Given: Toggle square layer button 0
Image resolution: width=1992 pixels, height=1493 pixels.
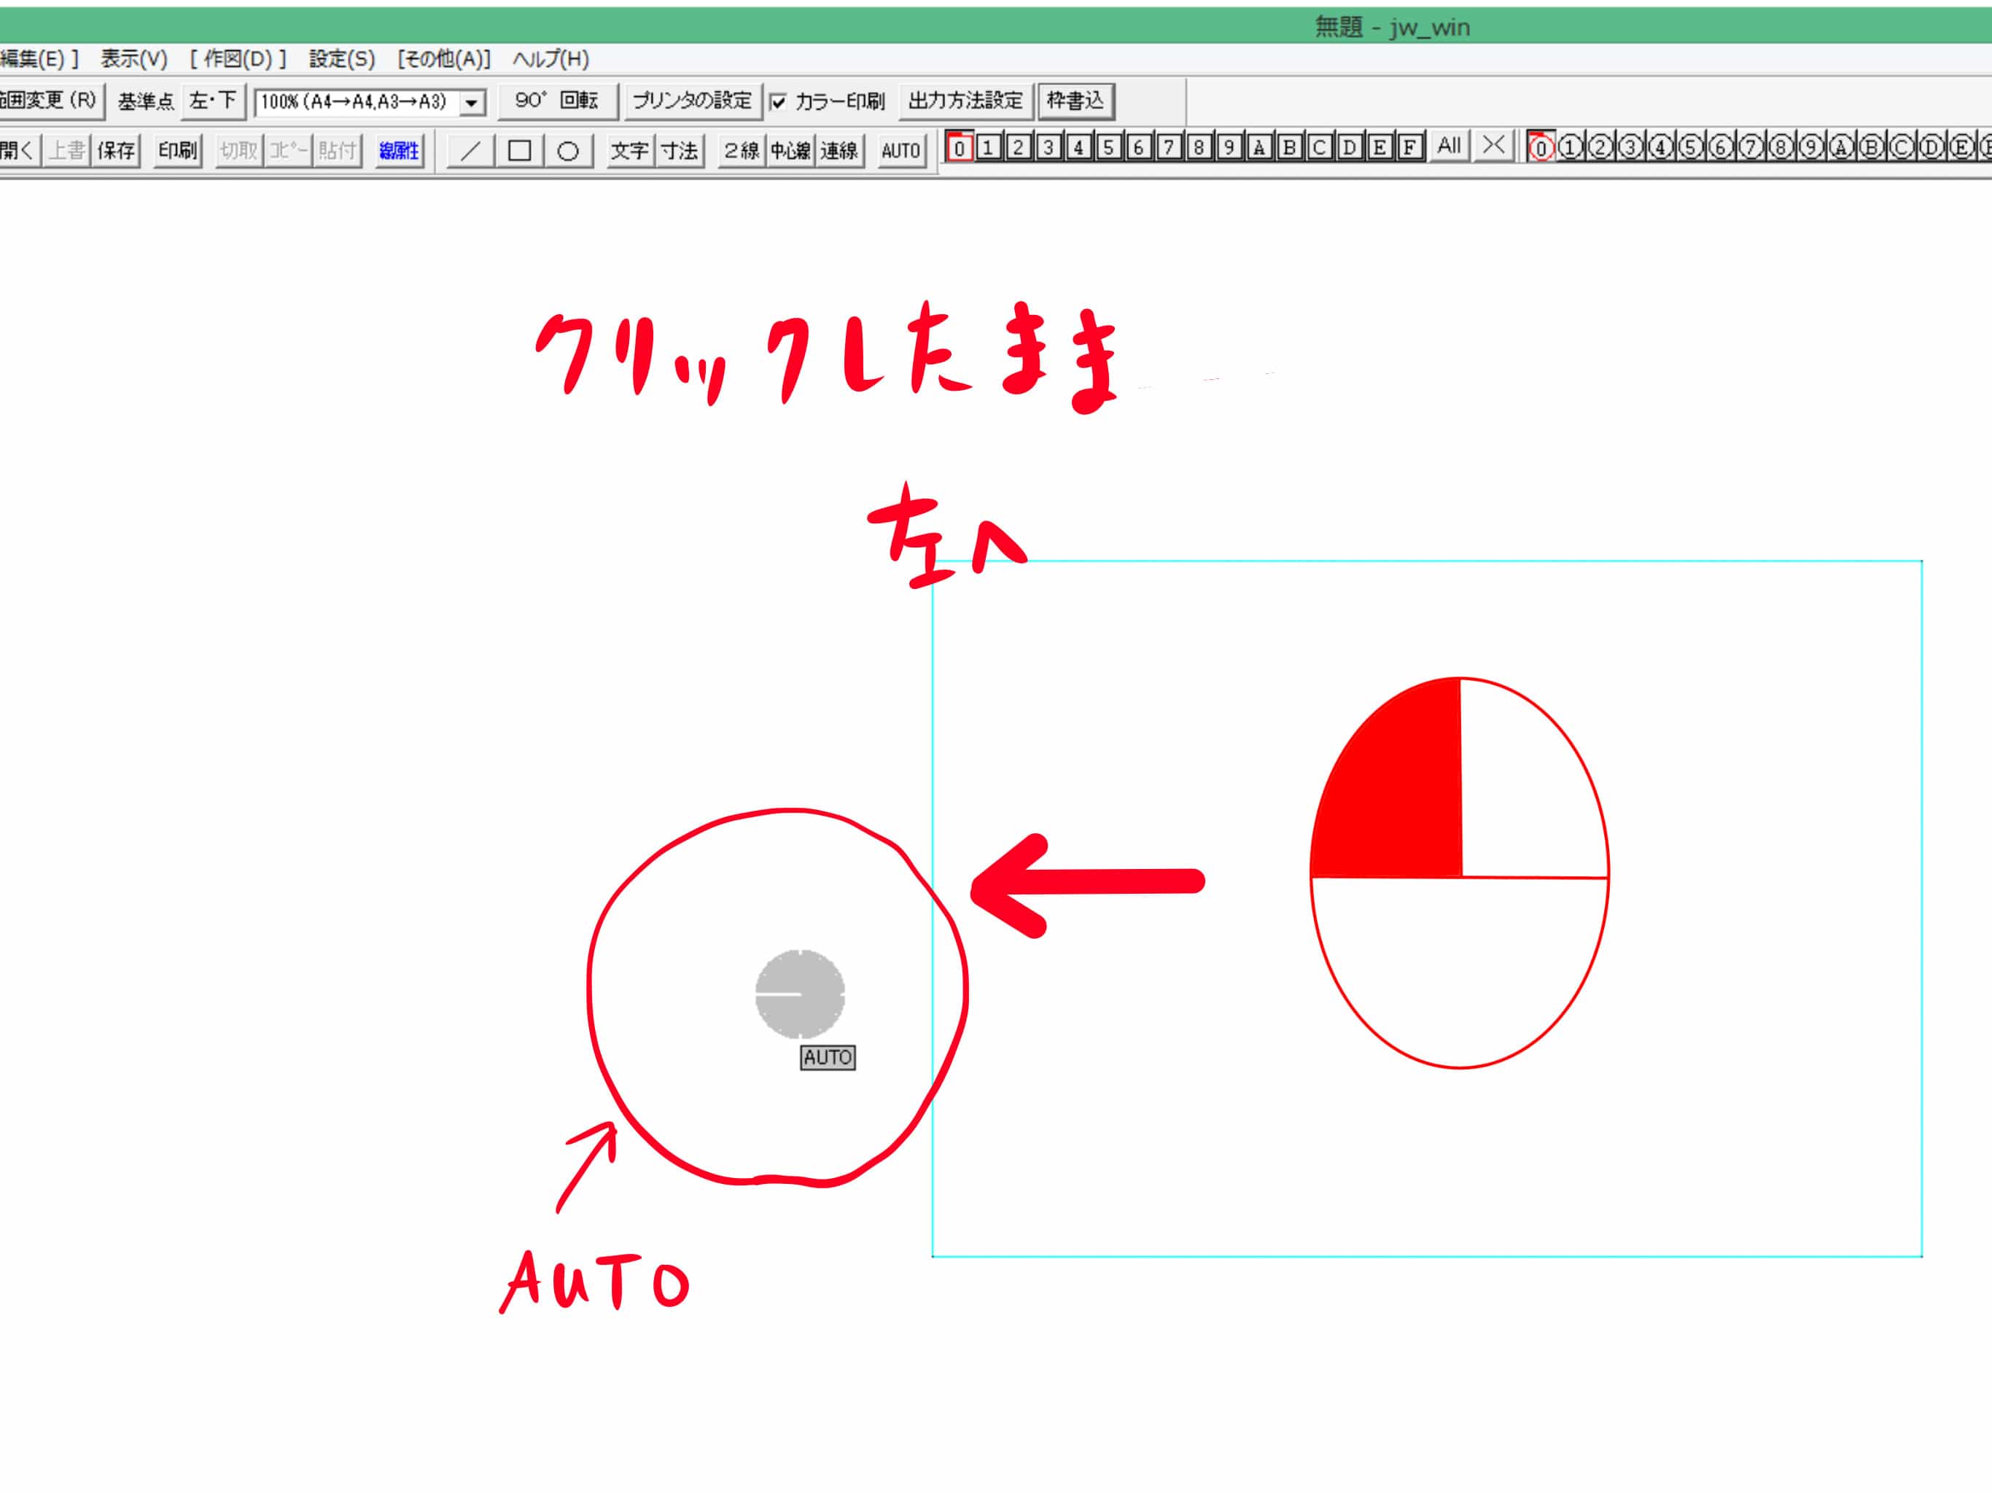Looking at the screenshot, I should (x=960, y=148).
